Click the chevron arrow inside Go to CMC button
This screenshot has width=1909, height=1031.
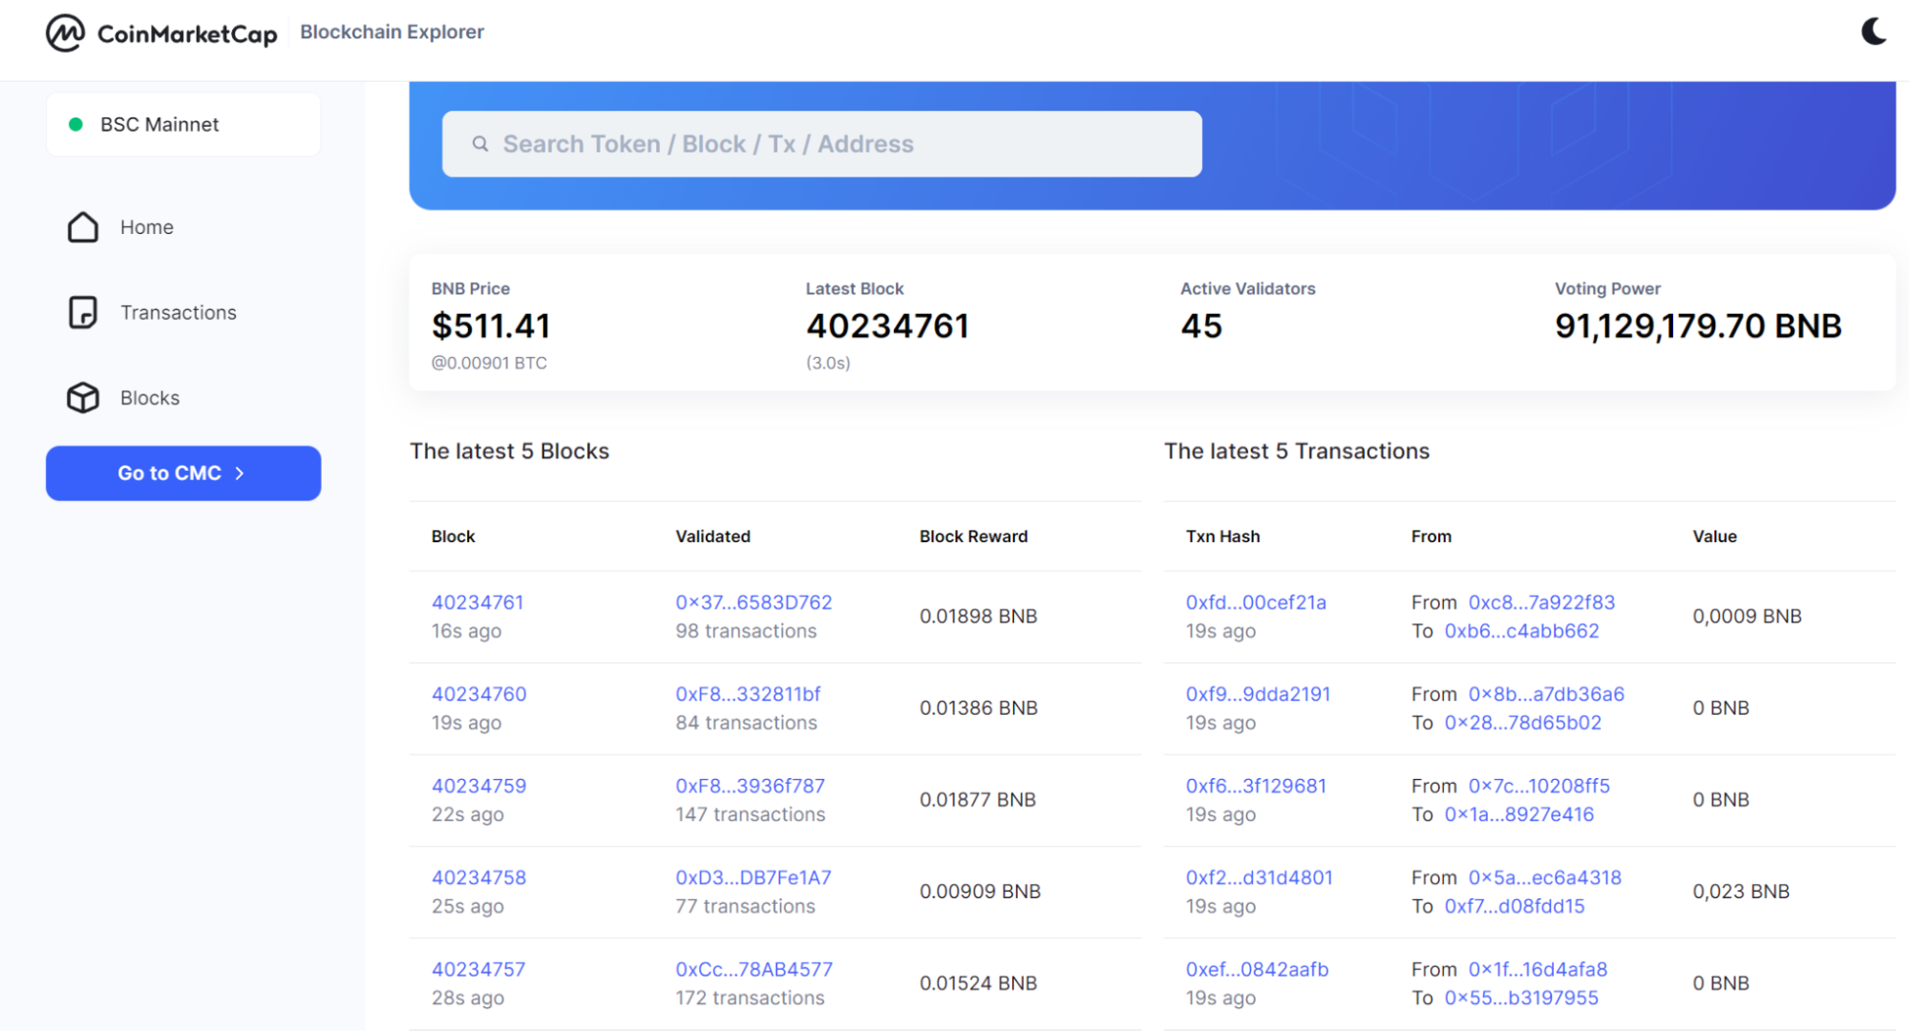[x=240, y=473]
